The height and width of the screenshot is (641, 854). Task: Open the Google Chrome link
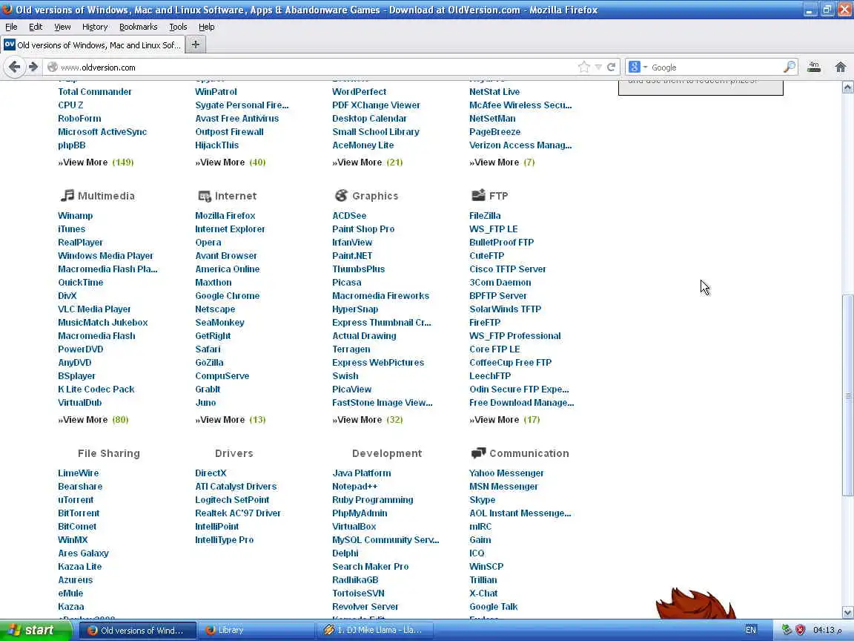227,295
